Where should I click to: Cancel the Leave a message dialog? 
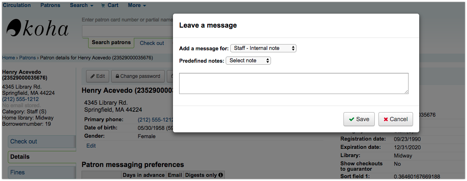pos(395,119)
